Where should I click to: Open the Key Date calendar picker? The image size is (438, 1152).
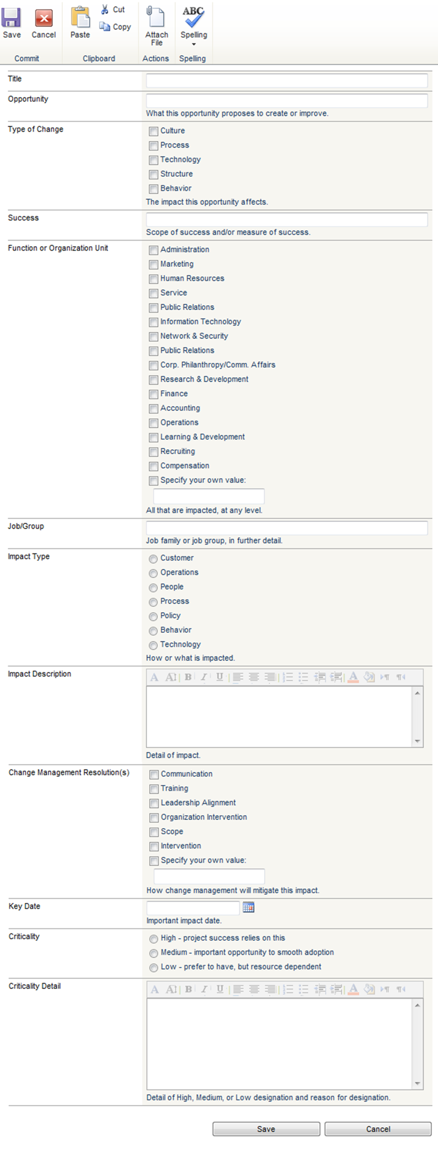click(x=248, y=907)
